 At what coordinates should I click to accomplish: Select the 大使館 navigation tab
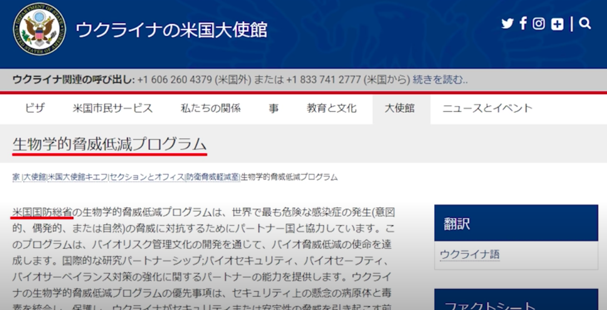pos(400,108)
